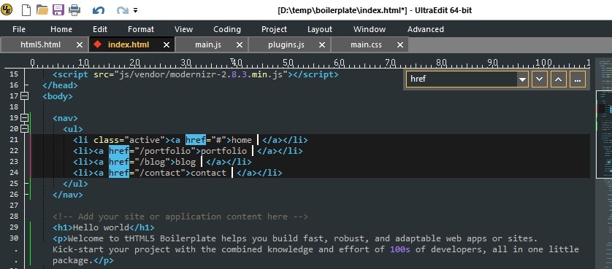Open a file using the folder icon
612x269 pixels.
tap(42, 9)
